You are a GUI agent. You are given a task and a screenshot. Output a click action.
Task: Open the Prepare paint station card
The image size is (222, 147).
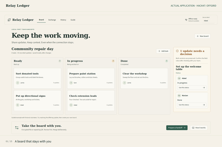pos(91,78)
